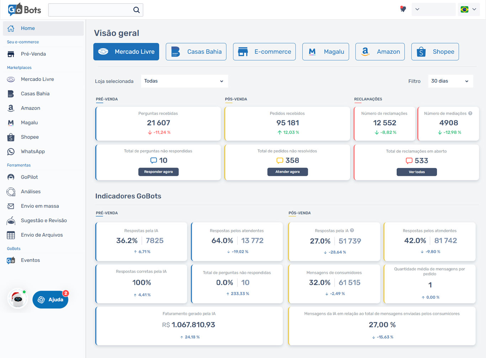Click the Ver todas button
Screen dimensions: 486x358
pos(417,172)
